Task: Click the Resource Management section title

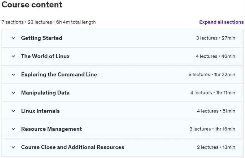Action: click(52, 129)
